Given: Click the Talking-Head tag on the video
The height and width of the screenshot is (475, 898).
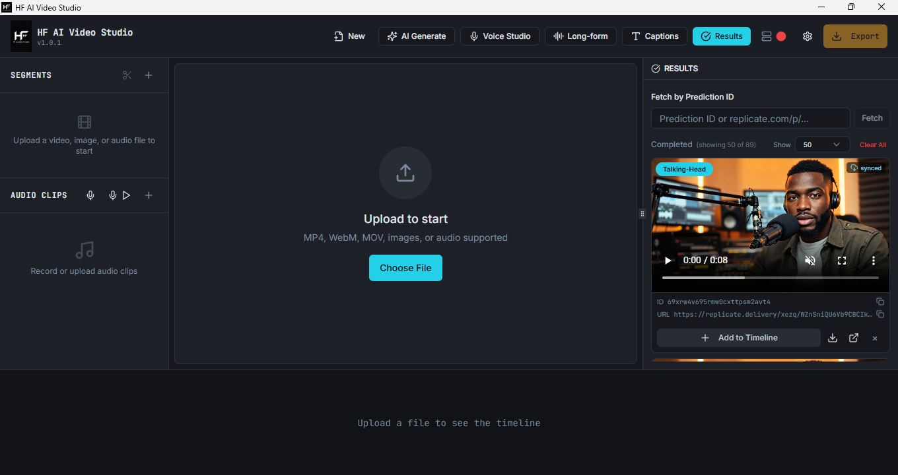Looking at the screenshot, I should coord(684,169).
